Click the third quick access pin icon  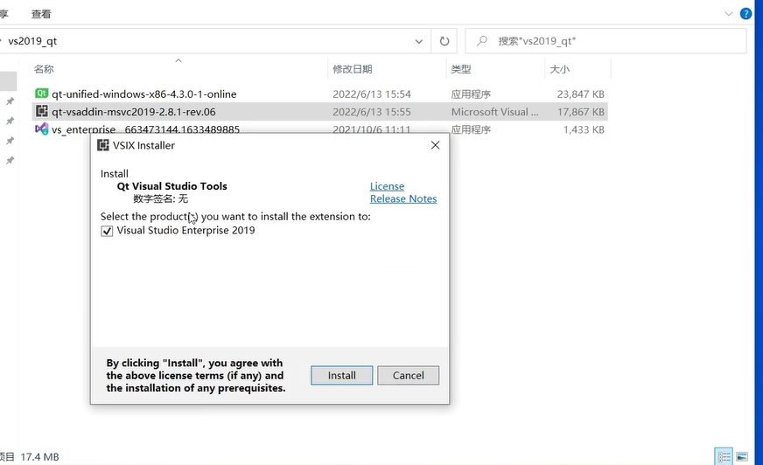point(10,141)
